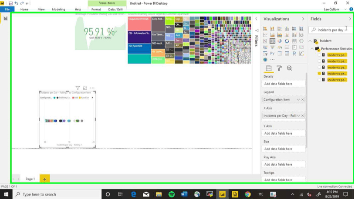Open More options on scatter visual

pos(92,88)
